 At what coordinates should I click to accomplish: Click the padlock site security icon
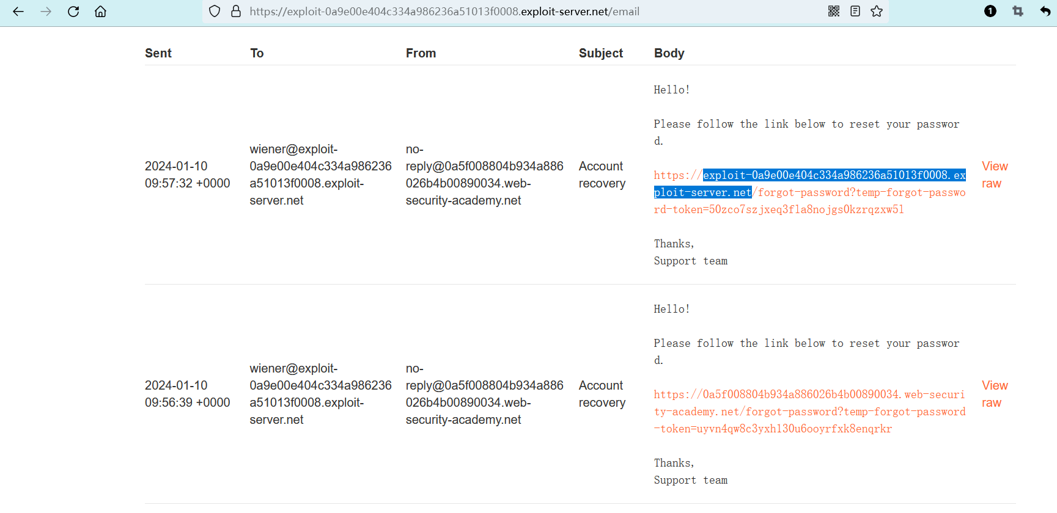pos(236,12)
